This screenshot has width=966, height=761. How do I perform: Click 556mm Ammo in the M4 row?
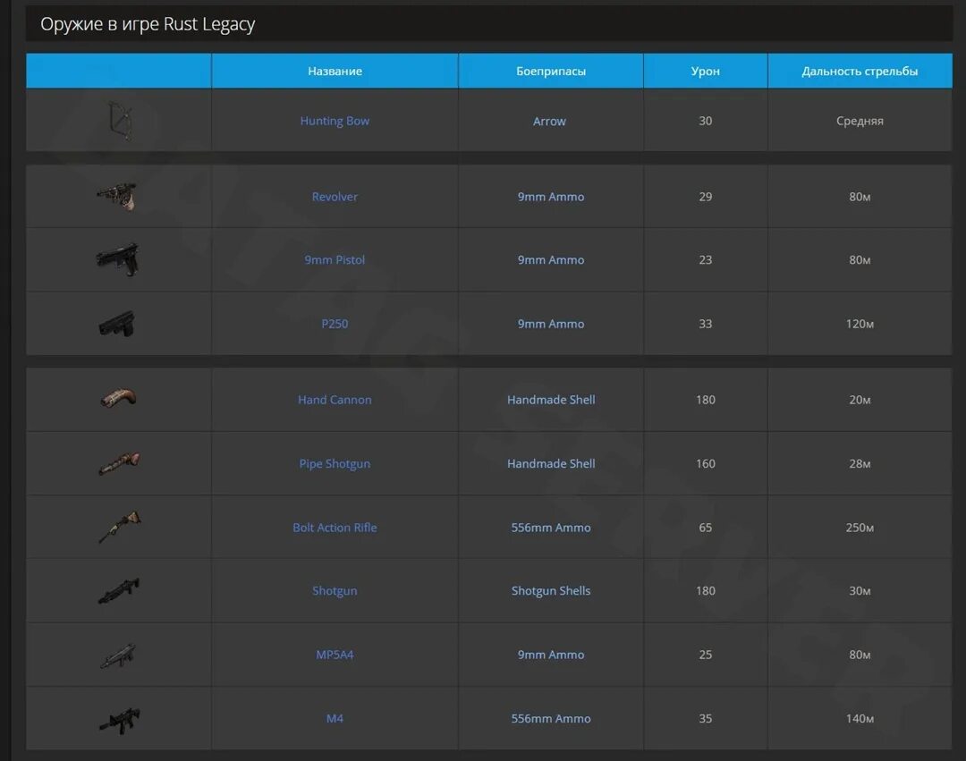551,718
